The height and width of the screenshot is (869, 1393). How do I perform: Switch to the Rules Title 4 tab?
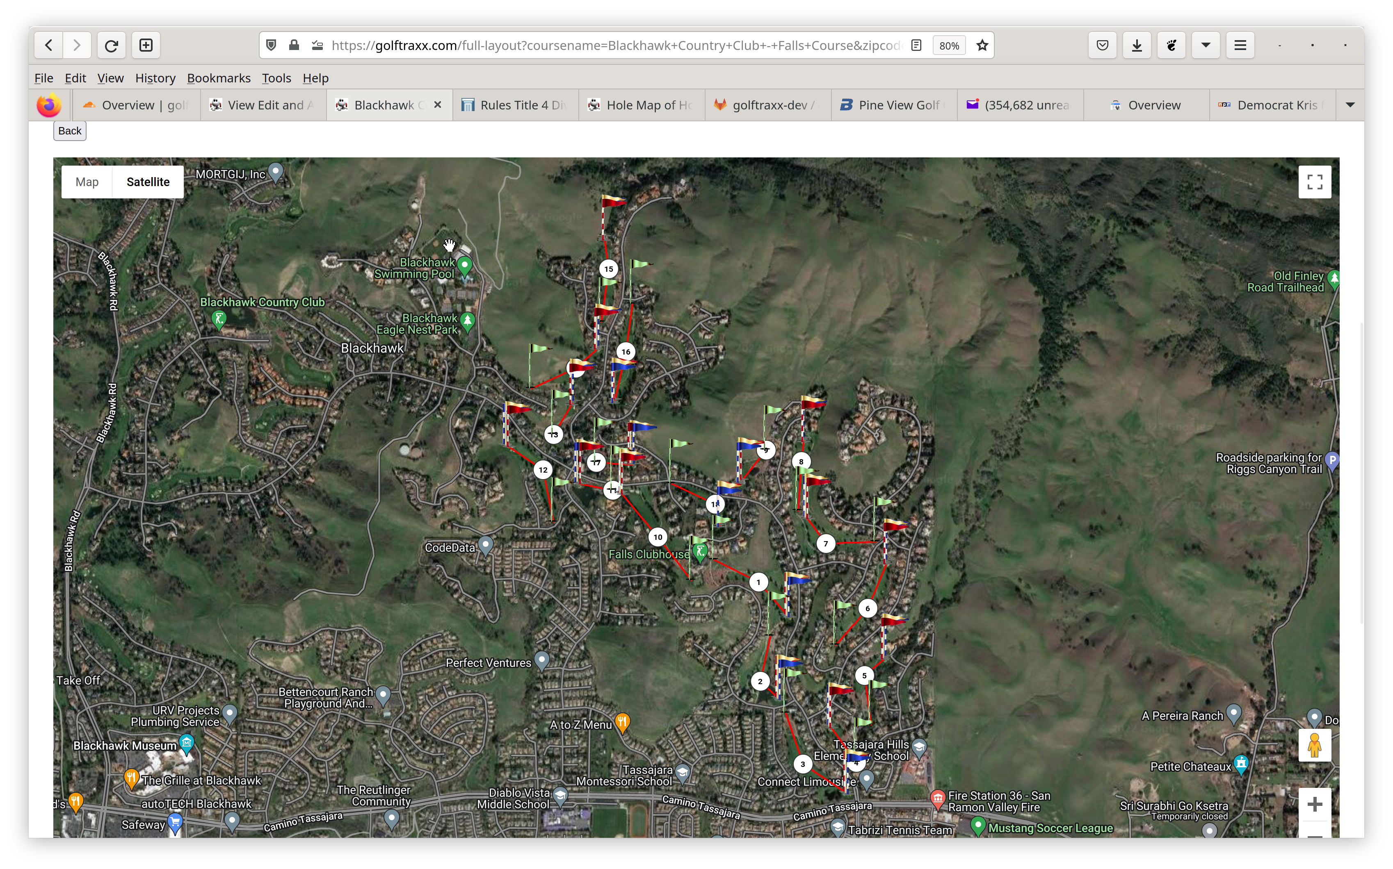[515, 105]
